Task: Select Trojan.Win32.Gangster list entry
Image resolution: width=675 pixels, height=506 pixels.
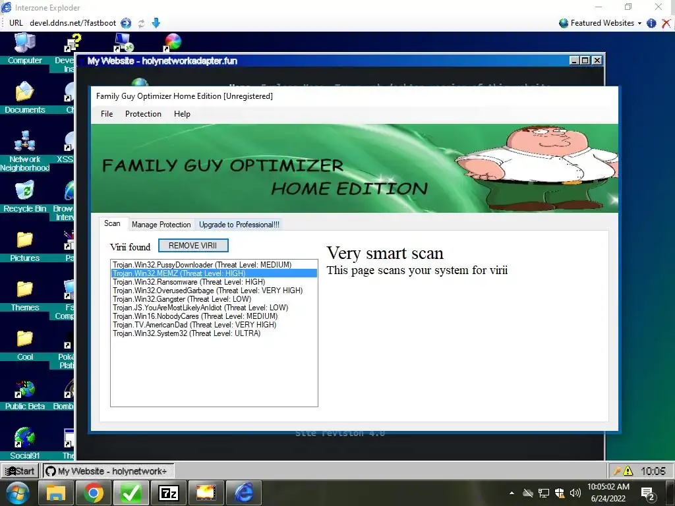Action: (x=214, y=299)
